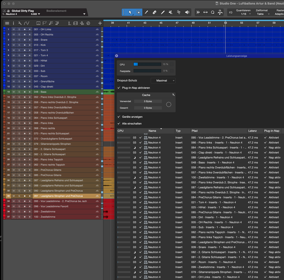Sort device list by the Latenz column
Image resolution: width=284 pixels, height=280 pixels.
(x=252, y=131)
